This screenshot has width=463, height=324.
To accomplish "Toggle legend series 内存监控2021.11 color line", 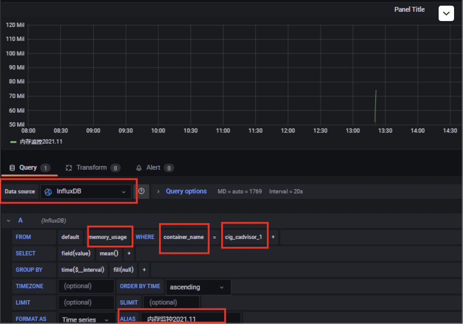I will pyautogui.click(x=13, y=142).
